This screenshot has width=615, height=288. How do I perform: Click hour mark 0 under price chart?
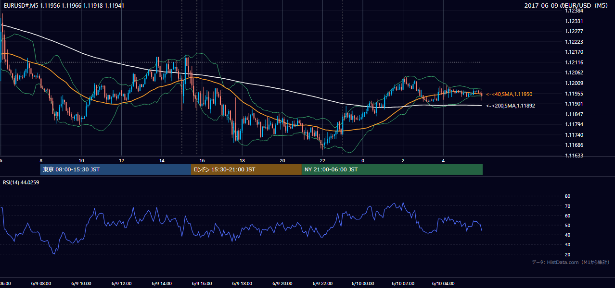(x=363, y=161)
